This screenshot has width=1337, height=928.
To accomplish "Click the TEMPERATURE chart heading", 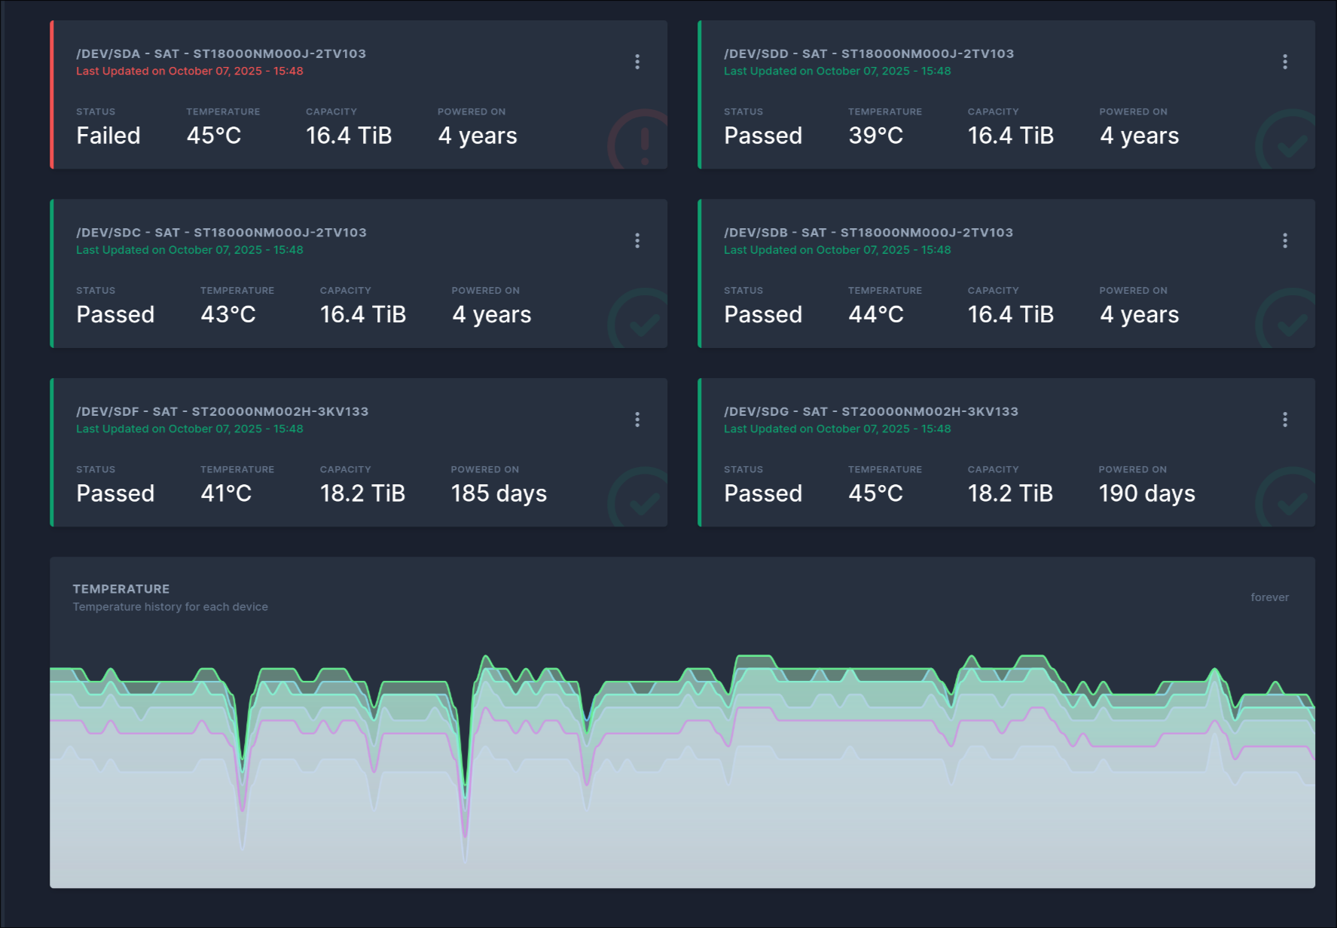I will 121,589.
